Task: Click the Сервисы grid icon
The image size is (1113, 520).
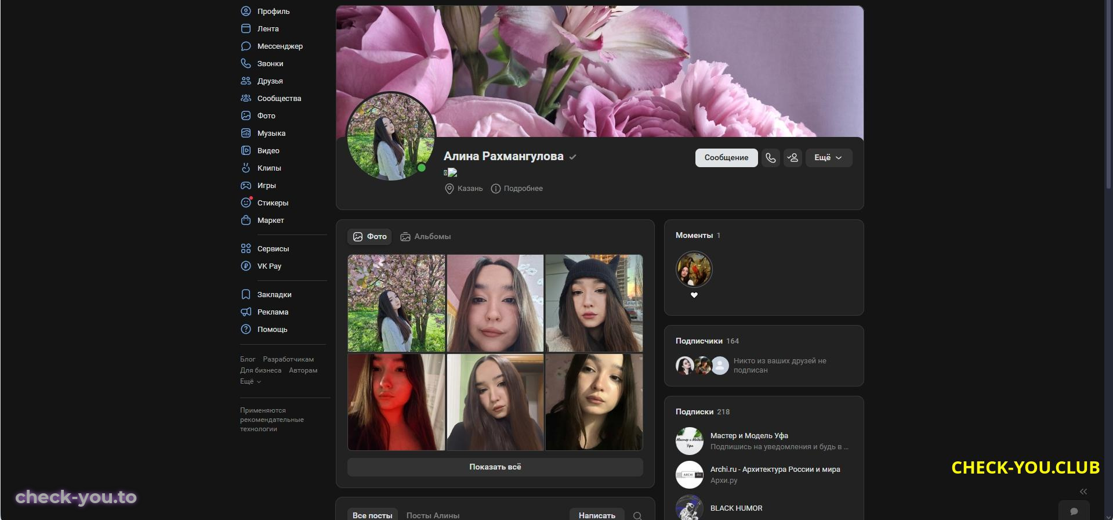Action: pos(246,248)
